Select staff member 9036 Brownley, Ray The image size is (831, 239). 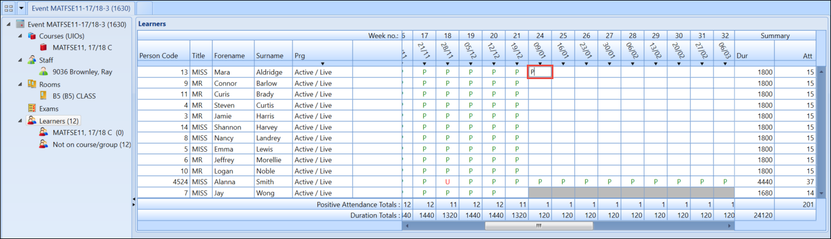point(82,72)
